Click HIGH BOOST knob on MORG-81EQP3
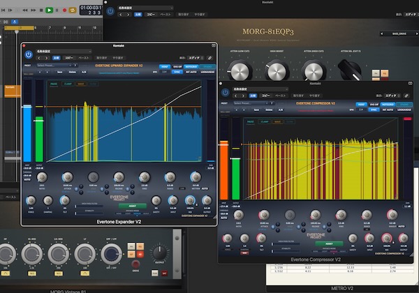The height and width of the screenshot is (293, 419). tap(277, 71)
